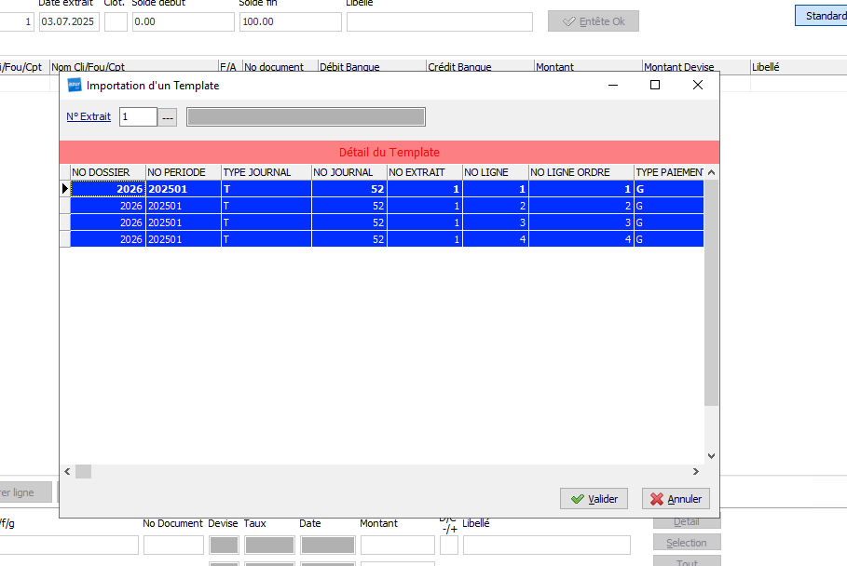This screenshot has height=566, width=847.
Task: Sort by the NO PERIODE column header
Action: (x=184, y=172)
